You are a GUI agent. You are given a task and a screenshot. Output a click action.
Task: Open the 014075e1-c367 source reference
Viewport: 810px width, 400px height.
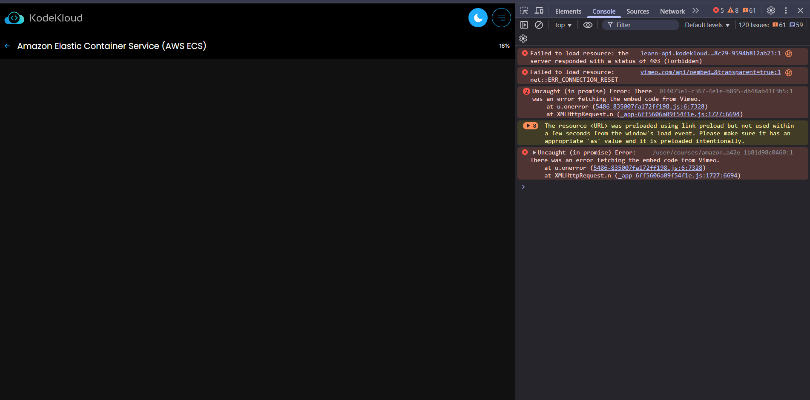click(726, 91)
